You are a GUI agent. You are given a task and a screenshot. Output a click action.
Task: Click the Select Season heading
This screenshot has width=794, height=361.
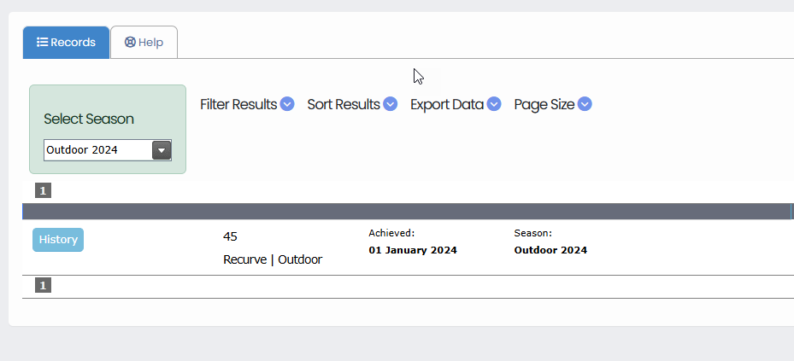[x=89, y=119]
